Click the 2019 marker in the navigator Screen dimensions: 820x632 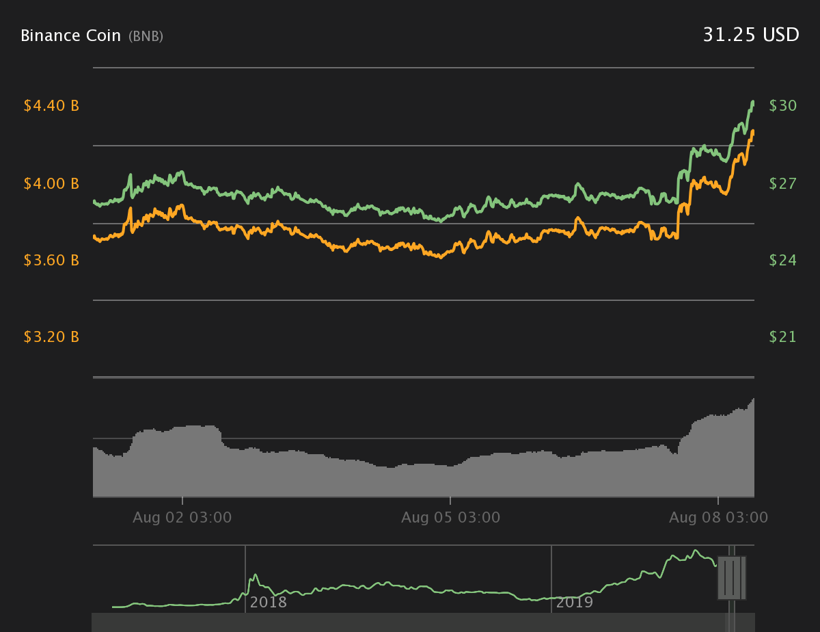[x=575, y=603]
